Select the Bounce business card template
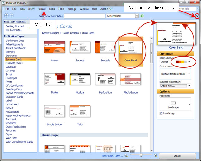Screen dimensions: 201x161 pyautogui.click(x=80, y=47)
